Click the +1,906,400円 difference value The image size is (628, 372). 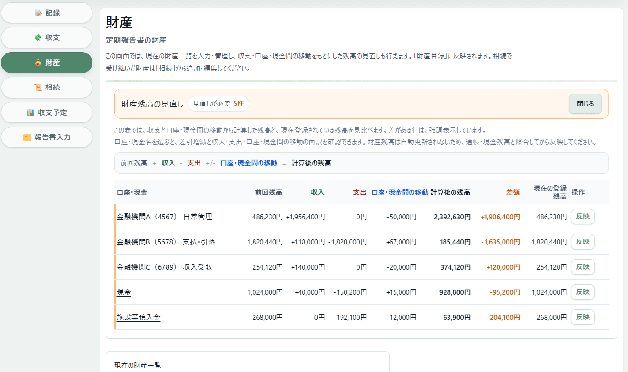pos(500,217)
